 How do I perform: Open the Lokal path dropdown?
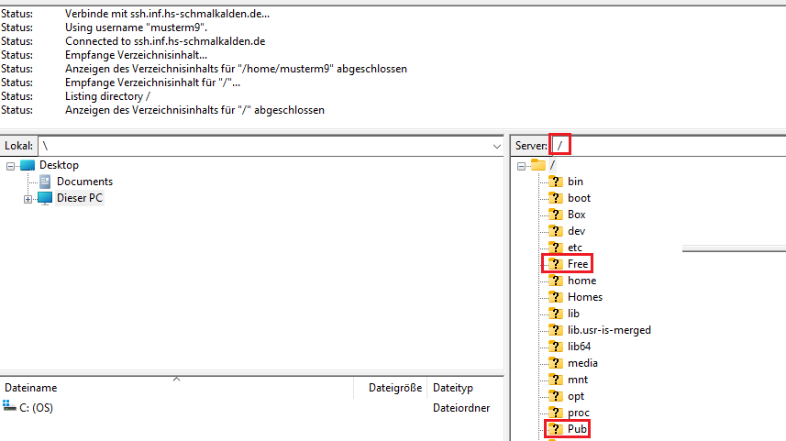tap(496, 146)
